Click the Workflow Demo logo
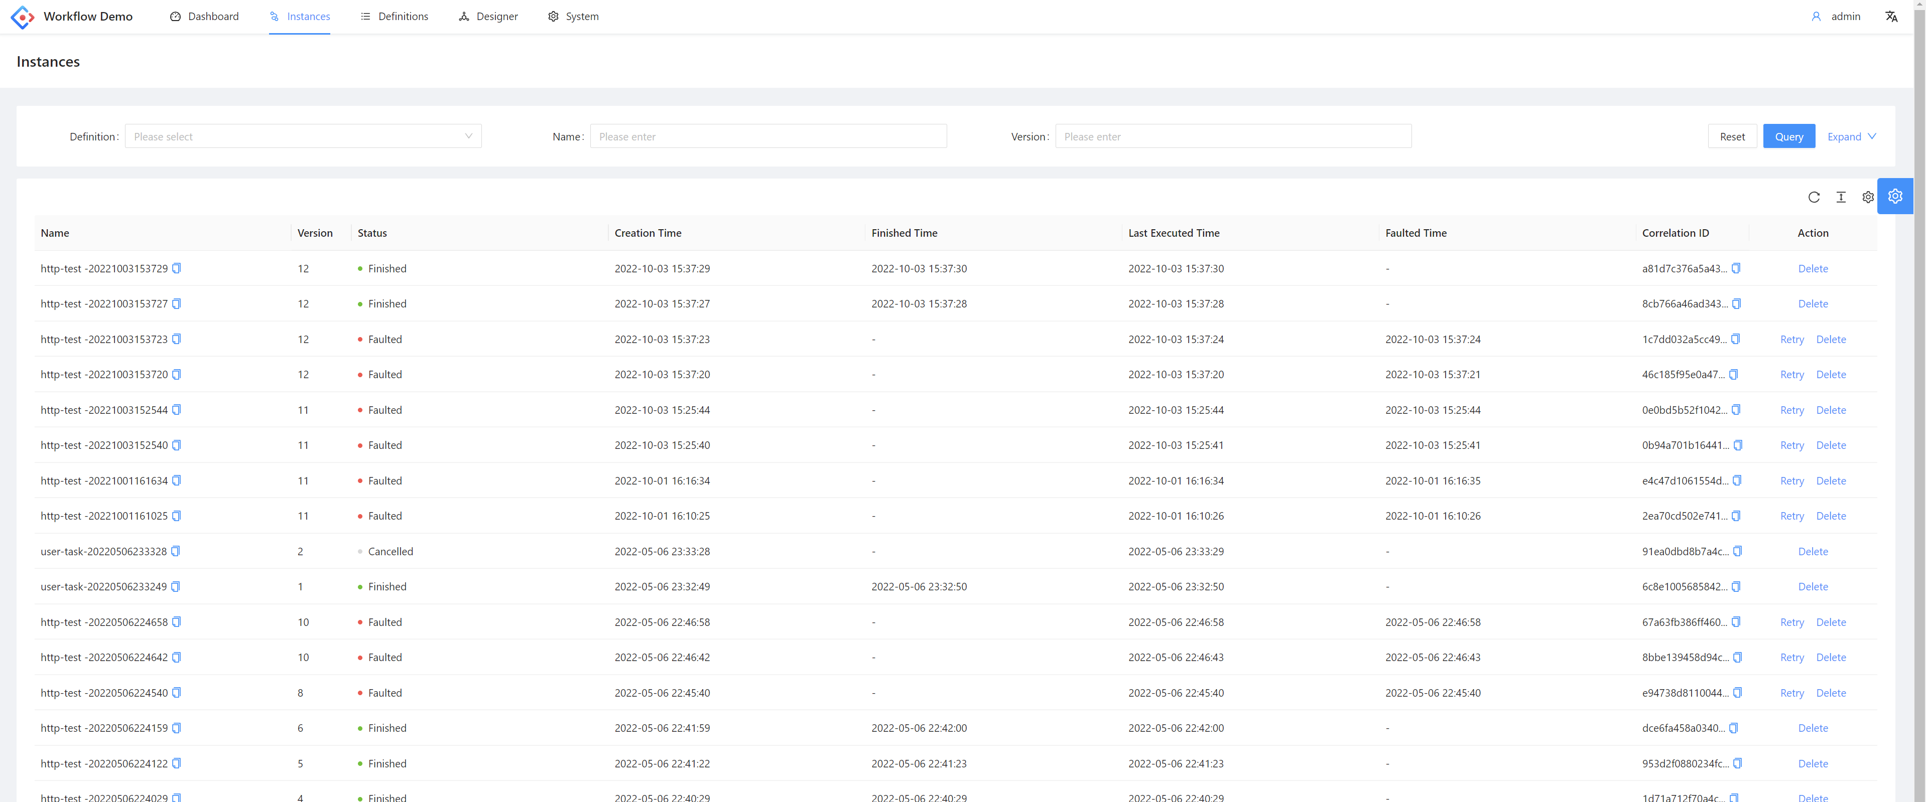1926x802 pixels. (x=23, y=17)
